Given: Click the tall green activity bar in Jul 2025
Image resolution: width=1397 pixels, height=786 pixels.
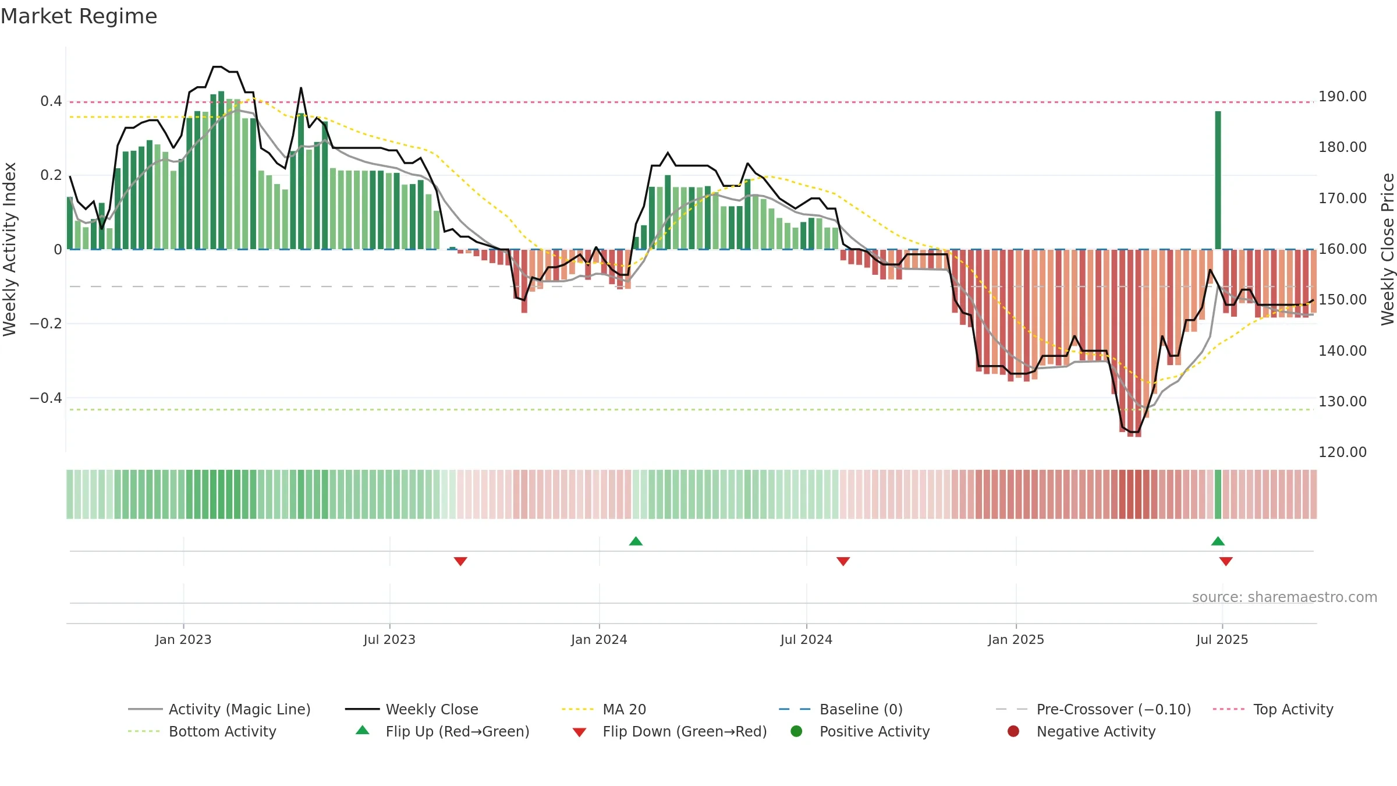Looking at the screenshot, I should tap(1218, 180).
